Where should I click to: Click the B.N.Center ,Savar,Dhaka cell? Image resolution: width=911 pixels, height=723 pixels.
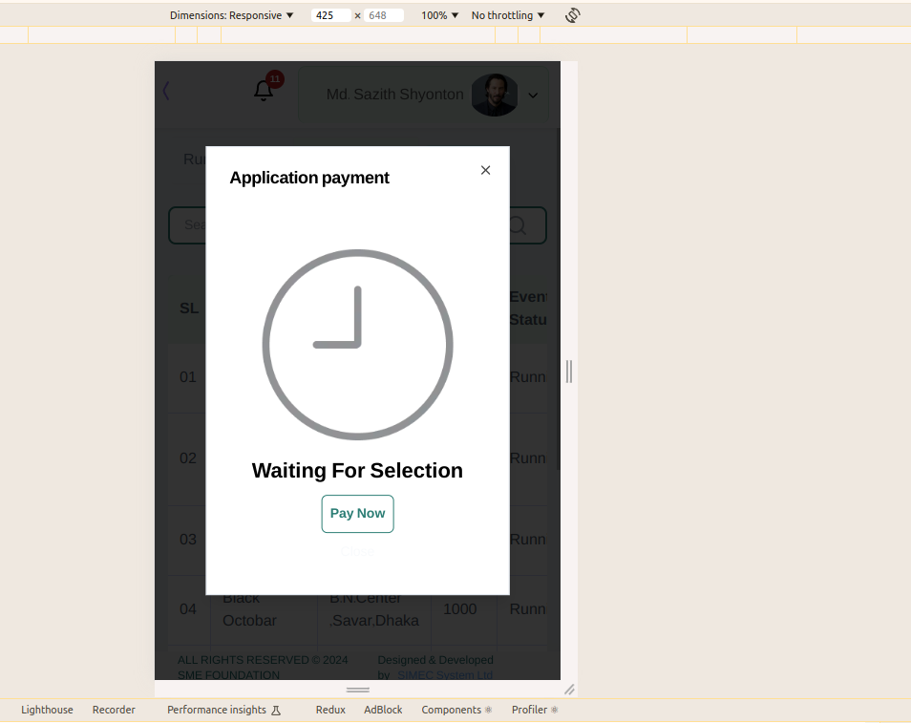(374, 609)
